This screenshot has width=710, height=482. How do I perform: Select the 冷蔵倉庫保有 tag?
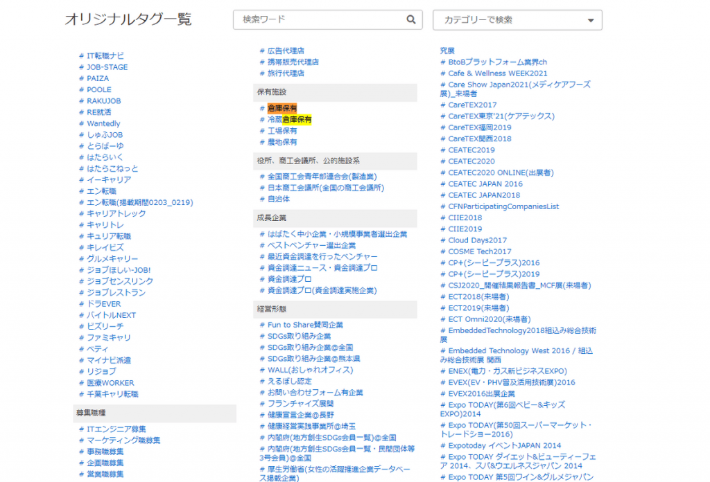pyautogui.click(x=289, y=119)
